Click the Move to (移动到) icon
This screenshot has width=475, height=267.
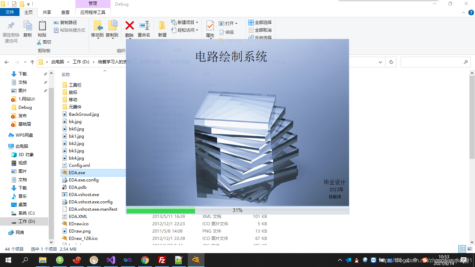point(98,25)
